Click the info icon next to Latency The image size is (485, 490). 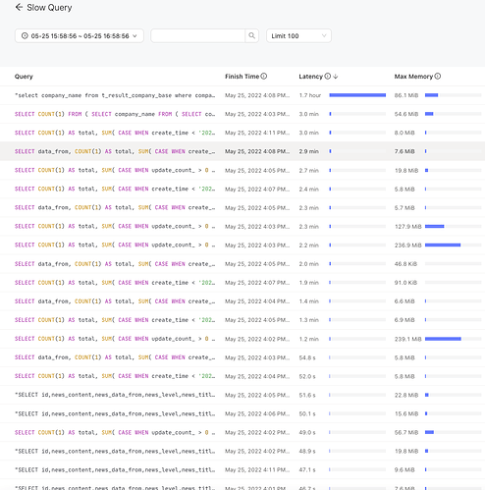click(328, 77)
